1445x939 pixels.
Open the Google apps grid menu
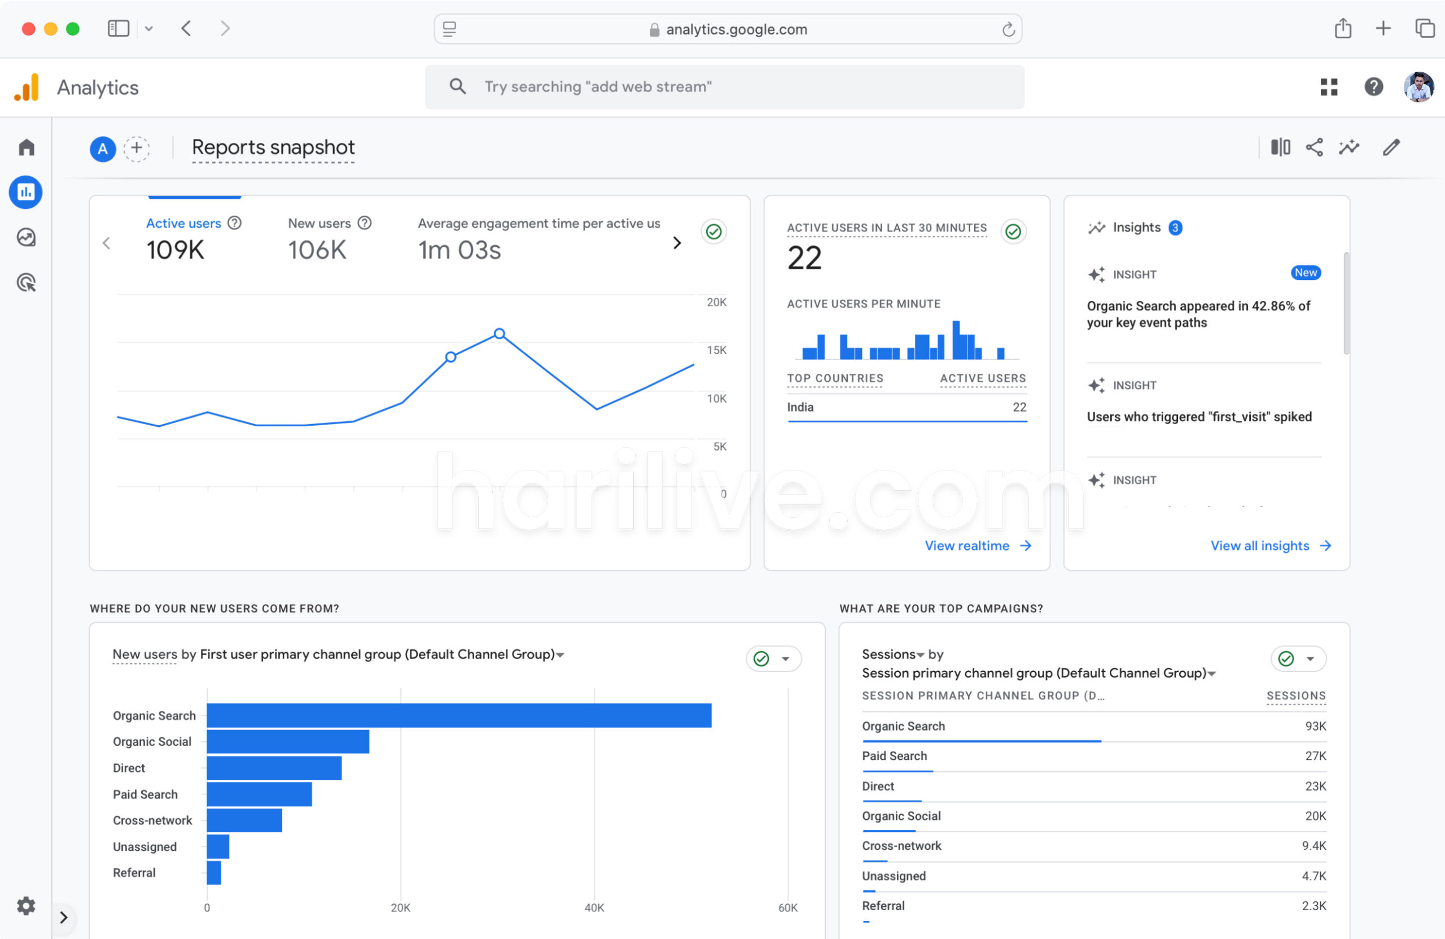pos(1328,87)
